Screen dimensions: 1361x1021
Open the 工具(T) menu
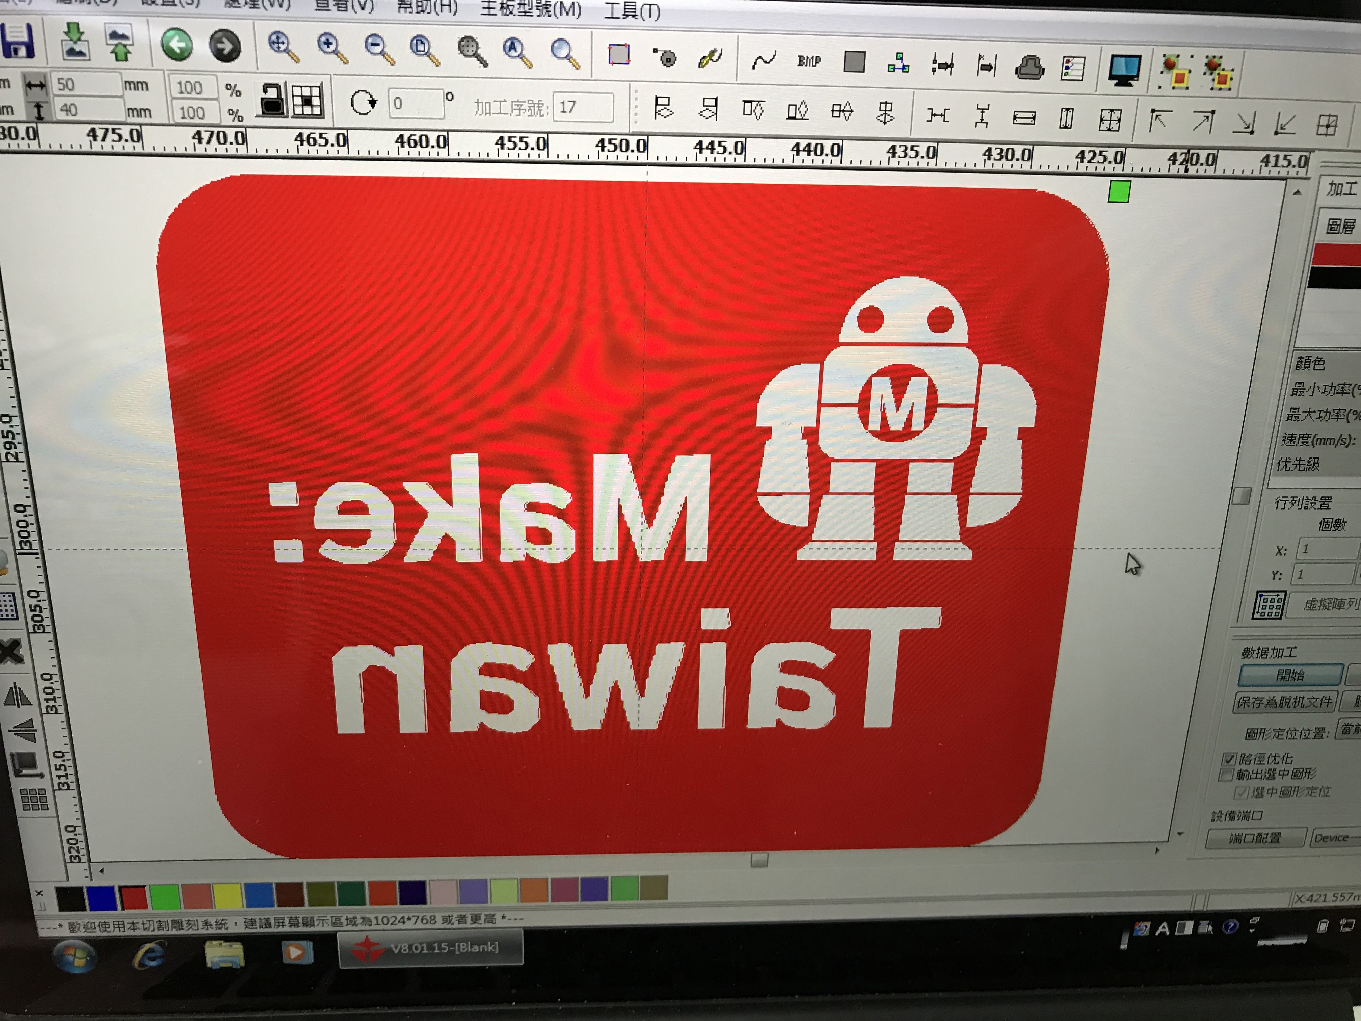[631, 10]
